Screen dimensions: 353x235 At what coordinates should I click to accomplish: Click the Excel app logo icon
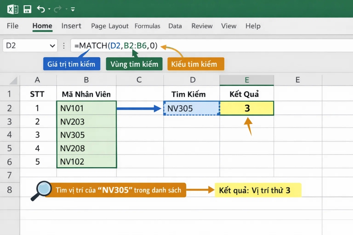(x=13, y=9)
